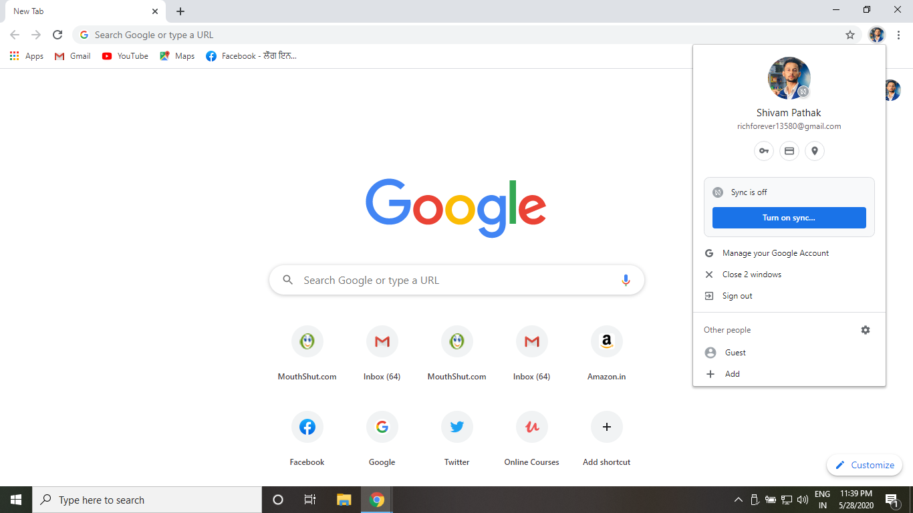Open Windows Start menu
Viewport: 913px width, 513px height.
click(16, 500)
